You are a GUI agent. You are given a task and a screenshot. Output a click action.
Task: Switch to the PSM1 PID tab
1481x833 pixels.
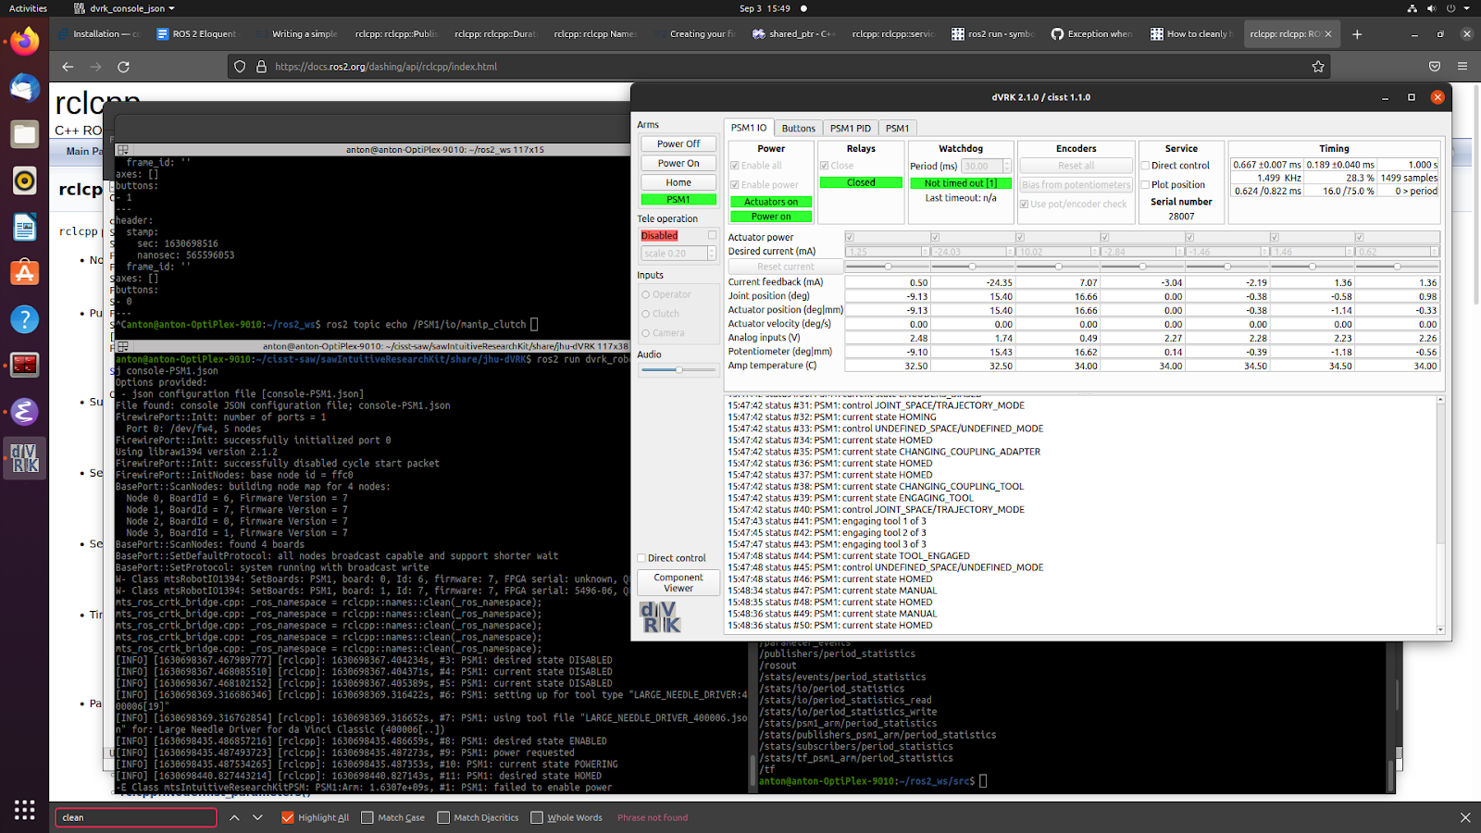850,129
